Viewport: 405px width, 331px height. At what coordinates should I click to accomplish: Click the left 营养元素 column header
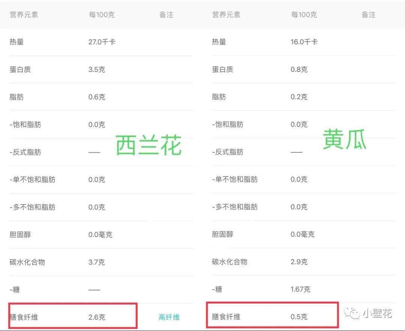point(24,15)
